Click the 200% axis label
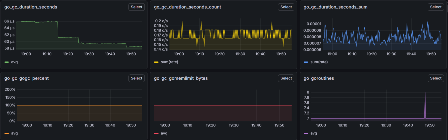The height and width of the screenshot is (140, 448). coord(10,89)
